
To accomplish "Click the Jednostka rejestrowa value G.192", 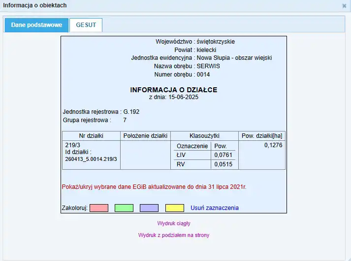I will click(131, 112).
